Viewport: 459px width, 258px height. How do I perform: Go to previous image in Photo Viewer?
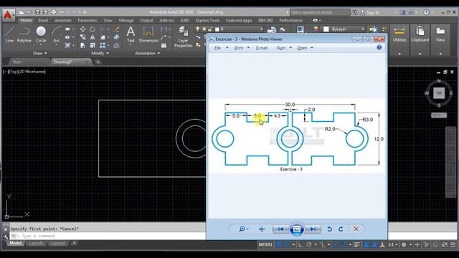(280, 229)
